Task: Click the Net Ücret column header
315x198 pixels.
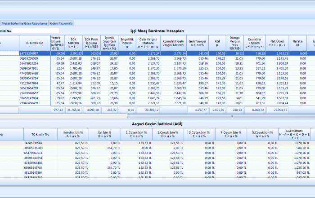Action: 276,43
